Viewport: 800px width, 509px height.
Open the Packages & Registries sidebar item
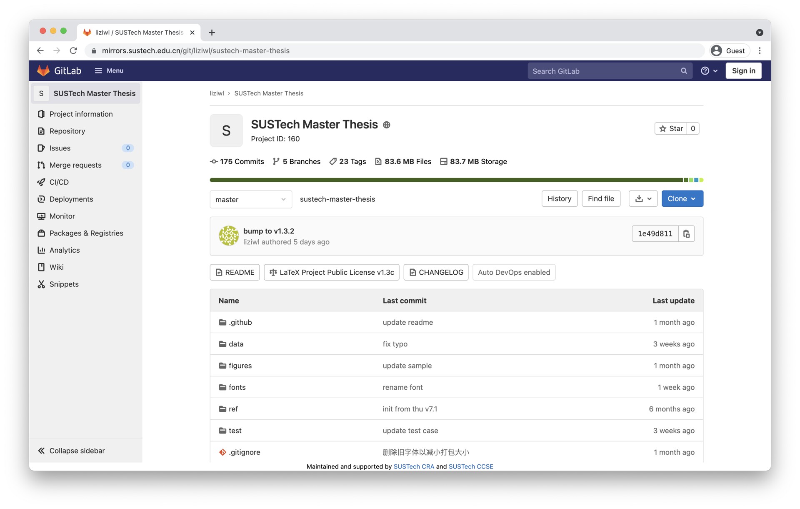point(86,233)
